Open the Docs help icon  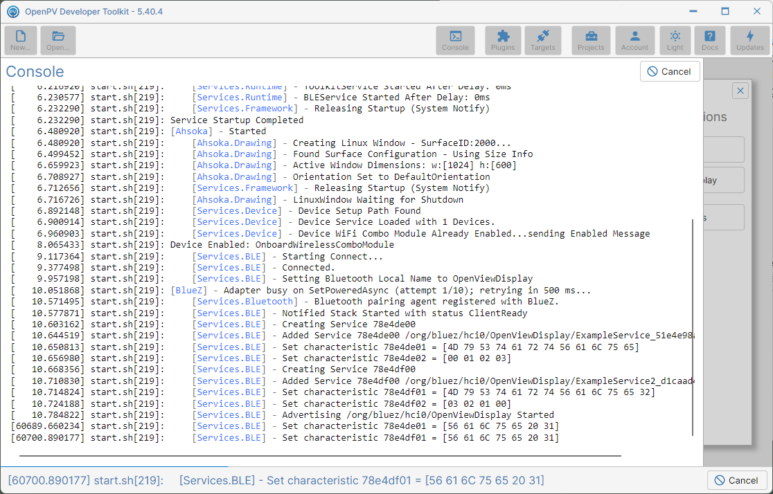(x=709, y=40)
